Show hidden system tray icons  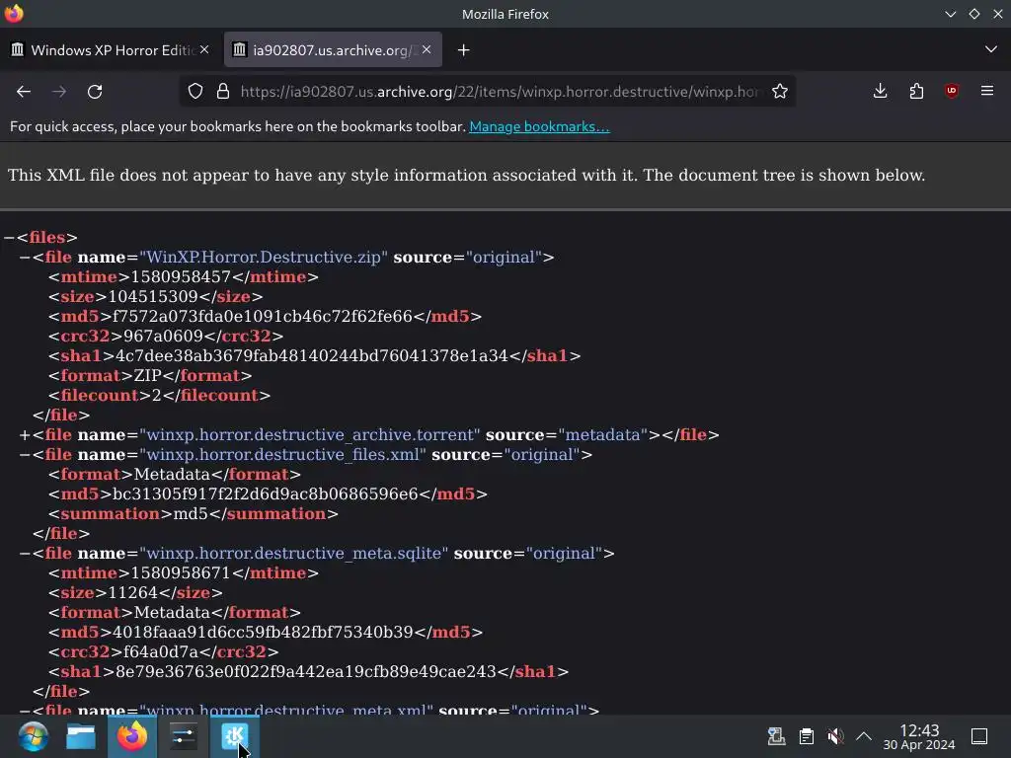[x=864, y=736]
